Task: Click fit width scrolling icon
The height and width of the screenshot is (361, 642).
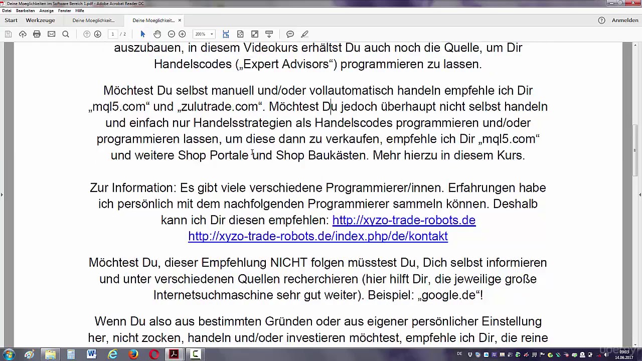Action: (x=226, y=34)
